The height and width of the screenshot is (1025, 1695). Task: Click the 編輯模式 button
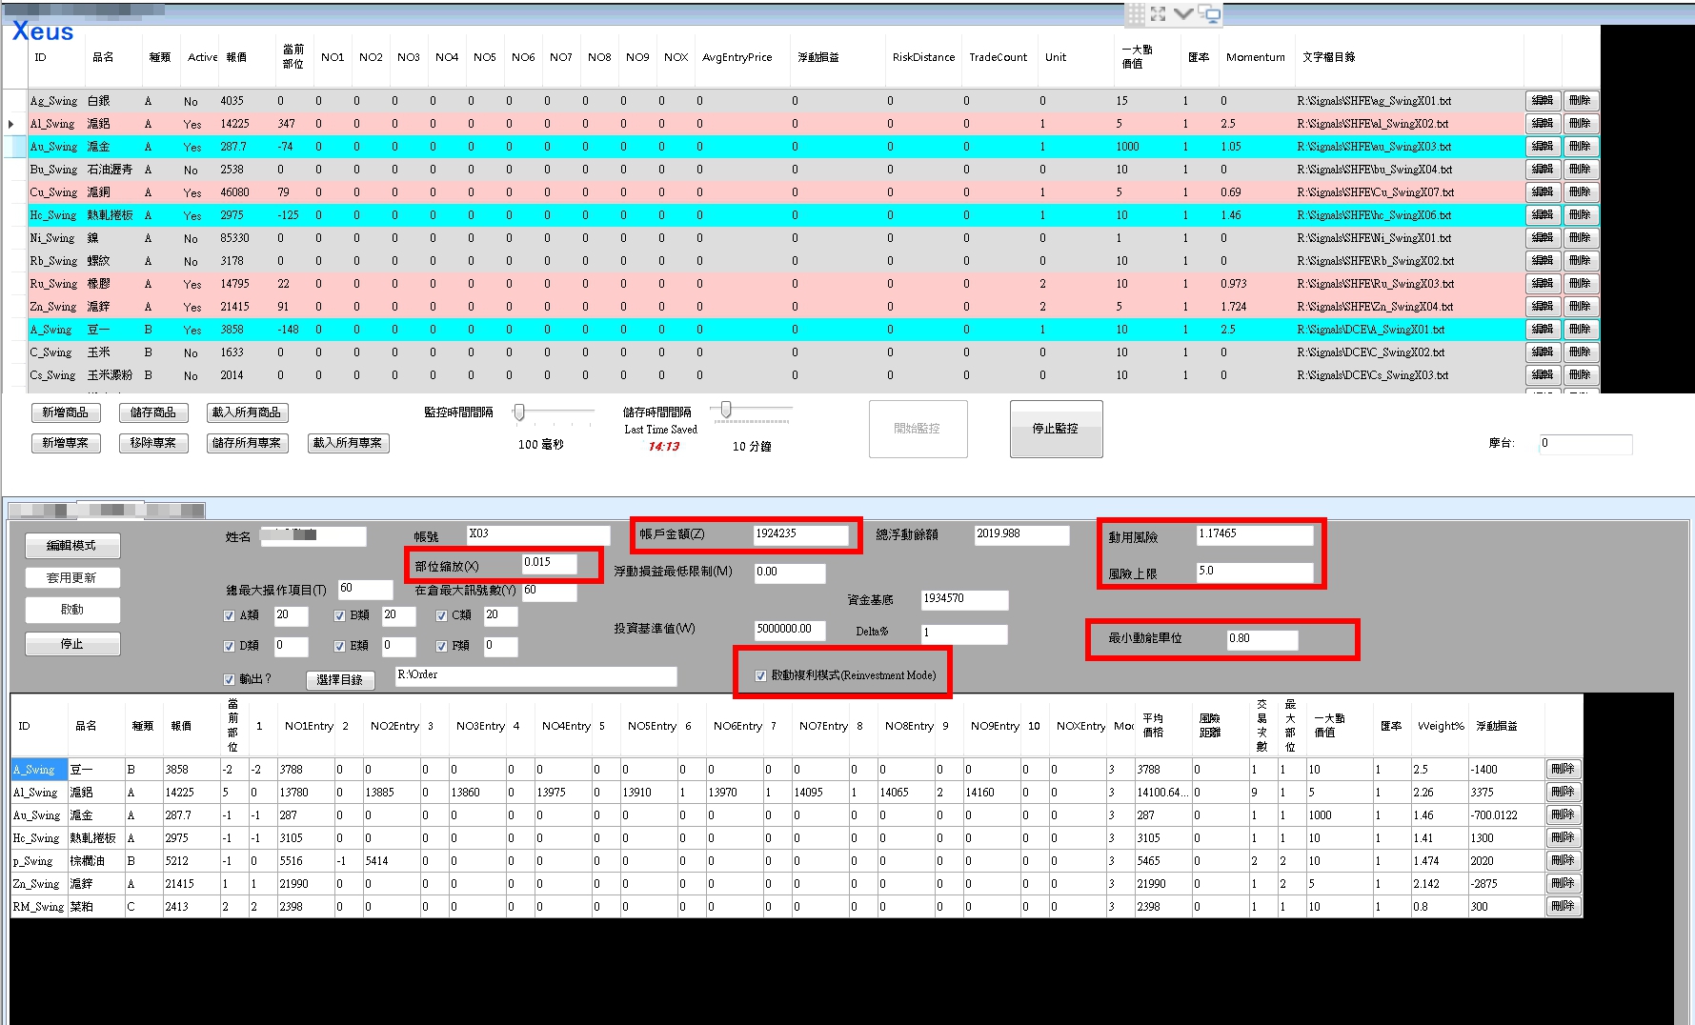pos(72,546)
